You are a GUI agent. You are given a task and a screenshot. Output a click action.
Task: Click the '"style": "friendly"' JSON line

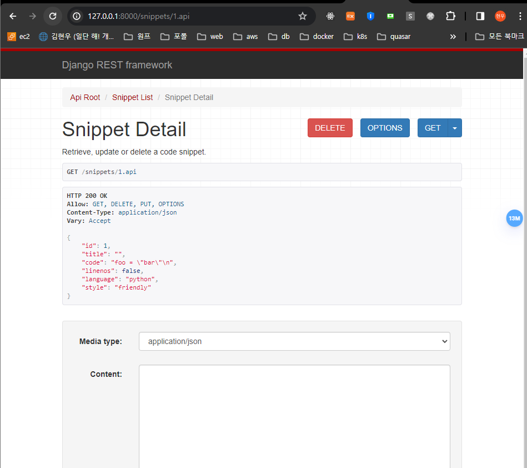(x=116, y=288)
